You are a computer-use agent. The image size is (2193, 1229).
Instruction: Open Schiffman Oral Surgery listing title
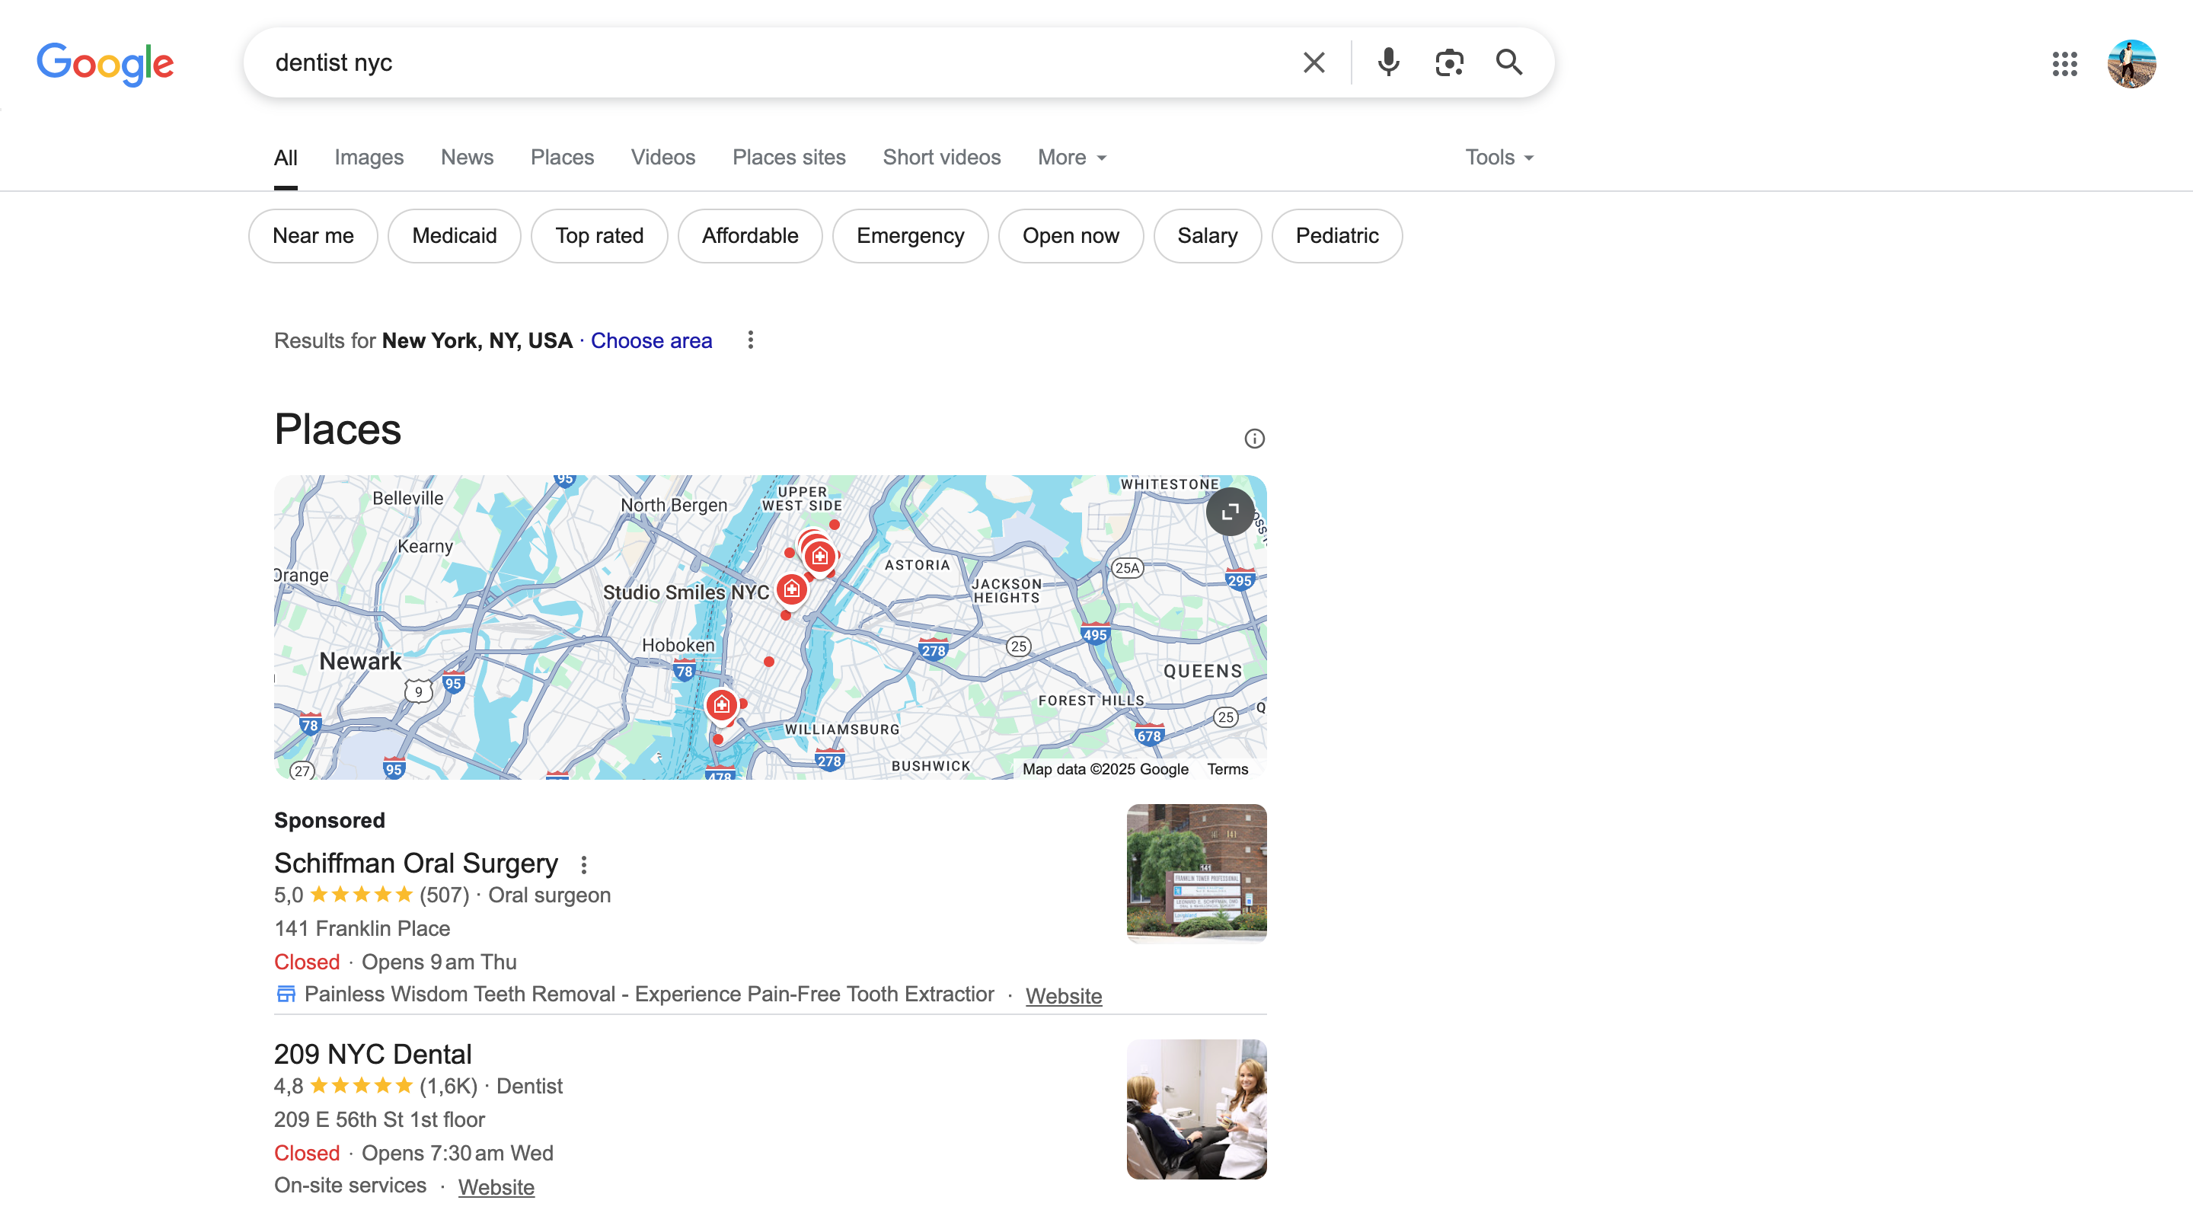point(416,863)
